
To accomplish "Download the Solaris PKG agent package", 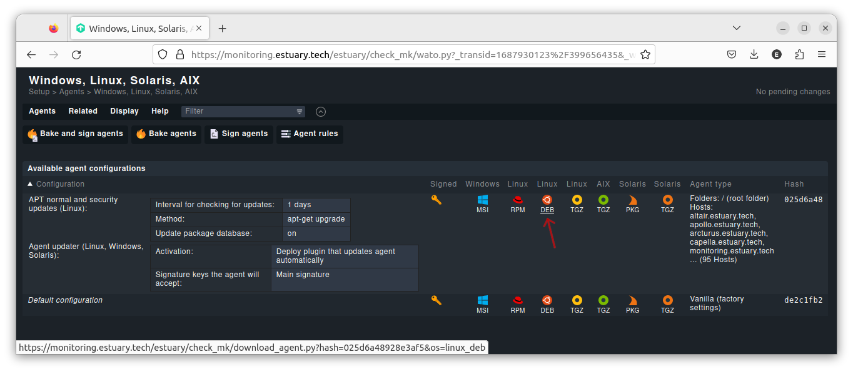I will pos(632,201).
